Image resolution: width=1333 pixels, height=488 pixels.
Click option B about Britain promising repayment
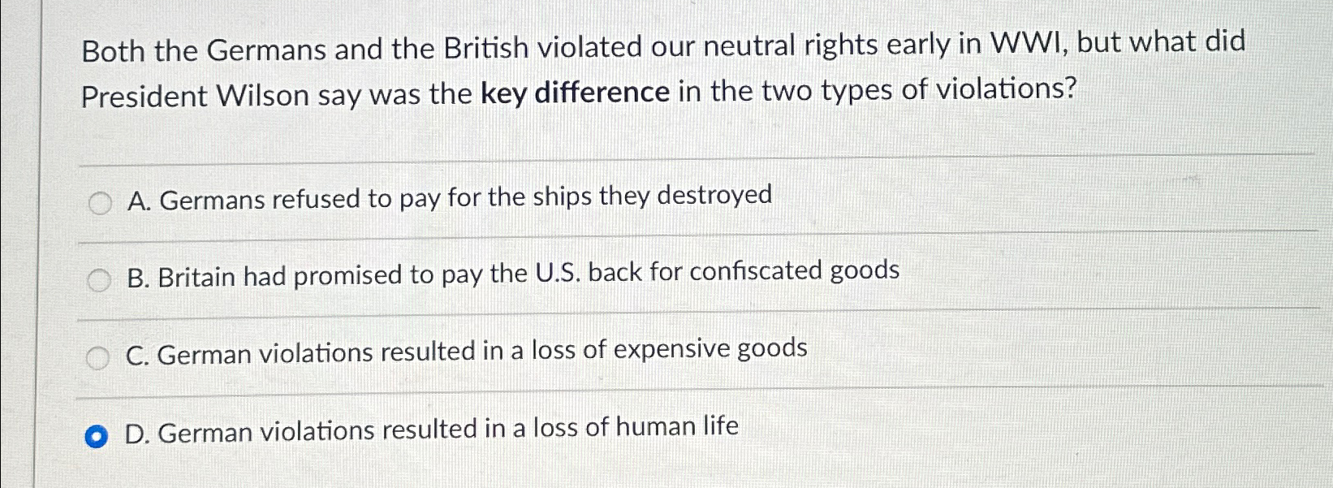[511, 272]
